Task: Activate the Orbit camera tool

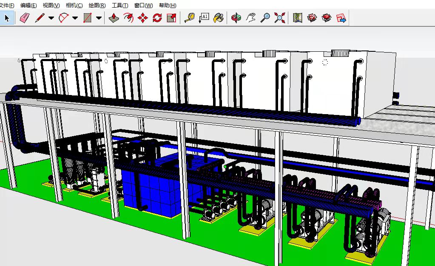Action: click(x=236, y=18)
